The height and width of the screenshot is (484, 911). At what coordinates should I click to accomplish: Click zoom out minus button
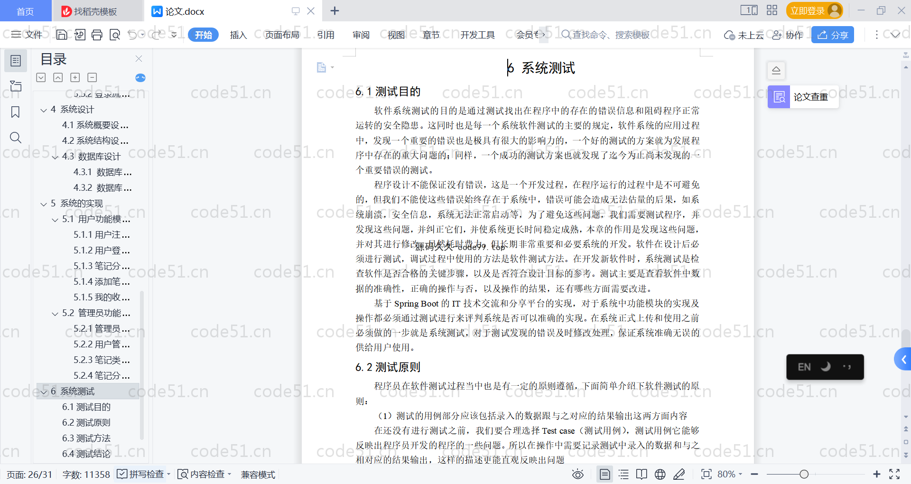click(754, 474)
